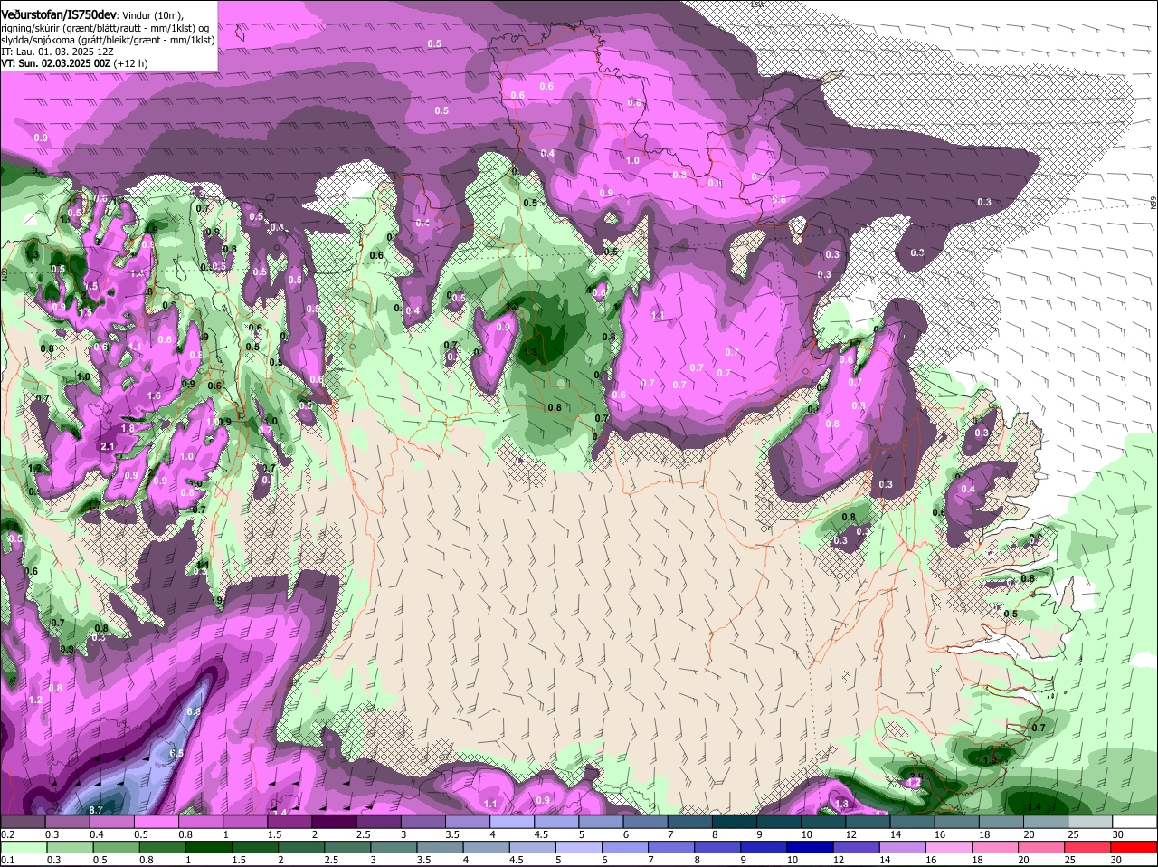Viewport: 1158px width, 867px height.
Task: Click the 6.5 precipitation value on map
Action: 176,753
